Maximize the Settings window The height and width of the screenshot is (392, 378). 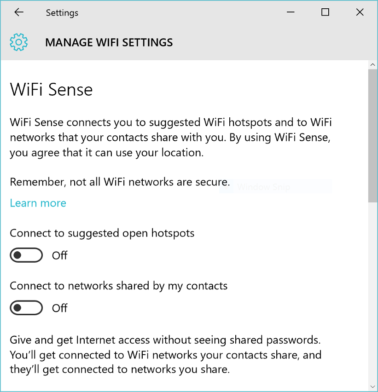325,12
